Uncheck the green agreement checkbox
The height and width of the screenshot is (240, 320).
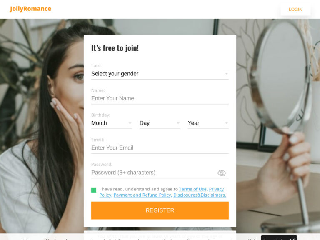tap(94, 190)
